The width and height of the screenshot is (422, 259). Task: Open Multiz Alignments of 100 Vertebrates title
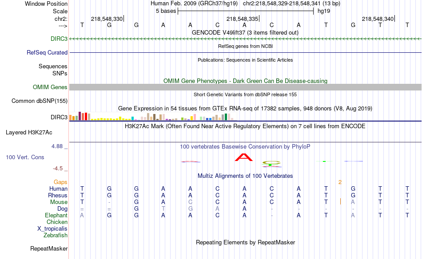pos(245,176)
